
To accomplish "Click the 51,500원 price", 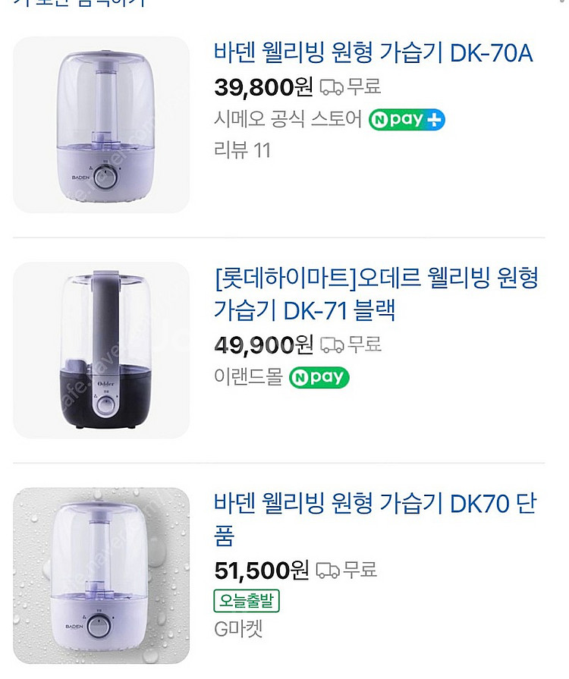I will tap(262, 570).
